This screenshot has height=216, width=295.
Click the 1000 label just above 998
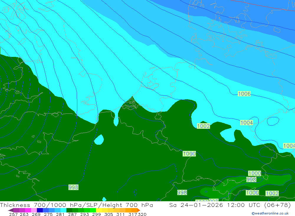tap(255, 173)
